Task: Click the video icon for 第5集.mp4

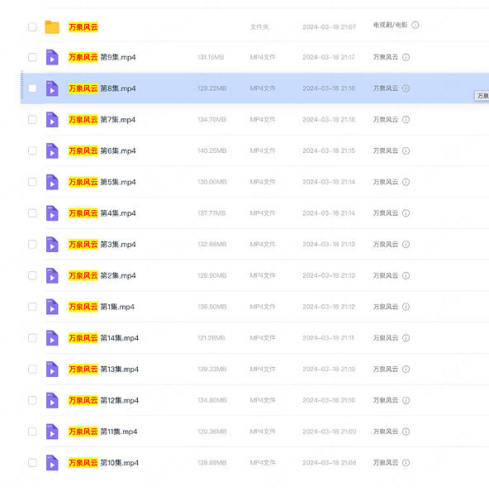Action: pos(52,182)
